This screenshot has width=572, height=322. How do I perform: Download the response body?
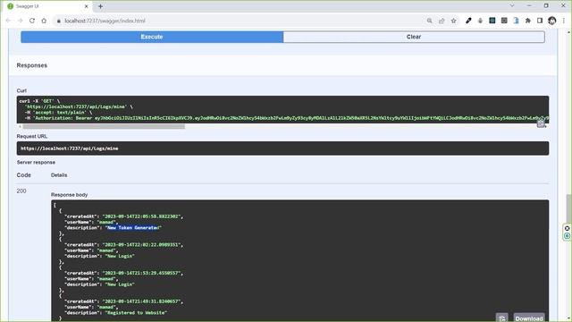point(529,318)
